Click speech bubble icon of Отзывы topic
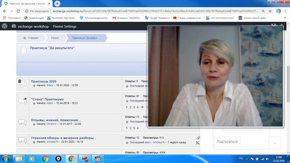The height and width of the screenshot is (163, 290). coord(22,122)
